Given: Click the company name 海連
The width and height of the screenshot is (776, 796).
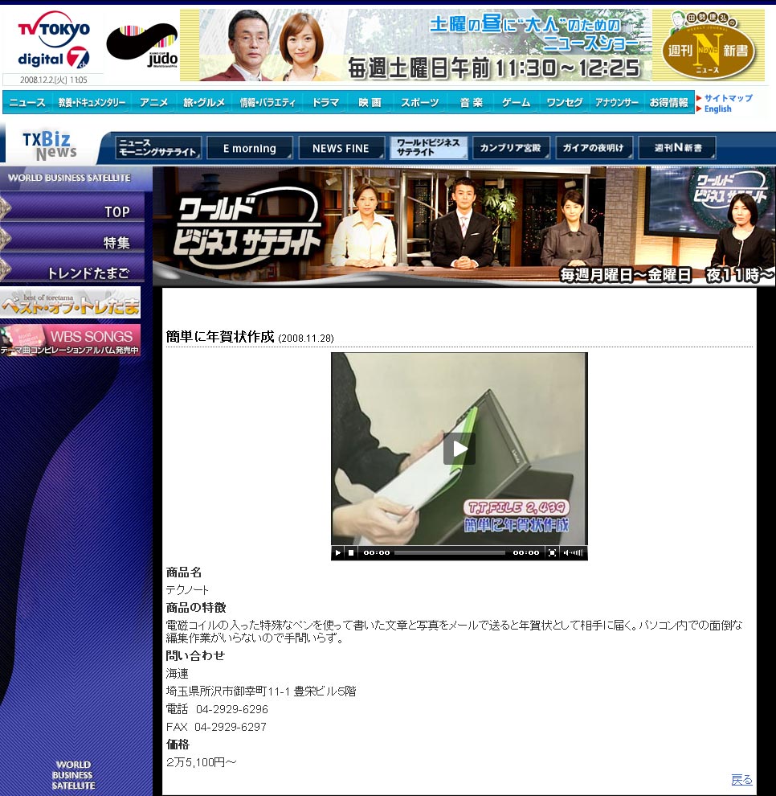Looking at the screenshot, I should [177, 674].
